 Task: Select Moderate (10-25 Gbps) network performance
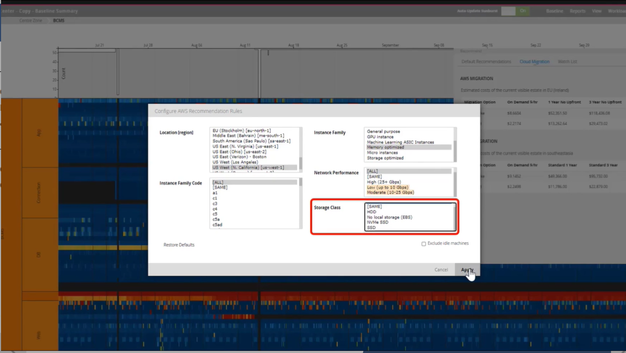click(x=391, y=193)
